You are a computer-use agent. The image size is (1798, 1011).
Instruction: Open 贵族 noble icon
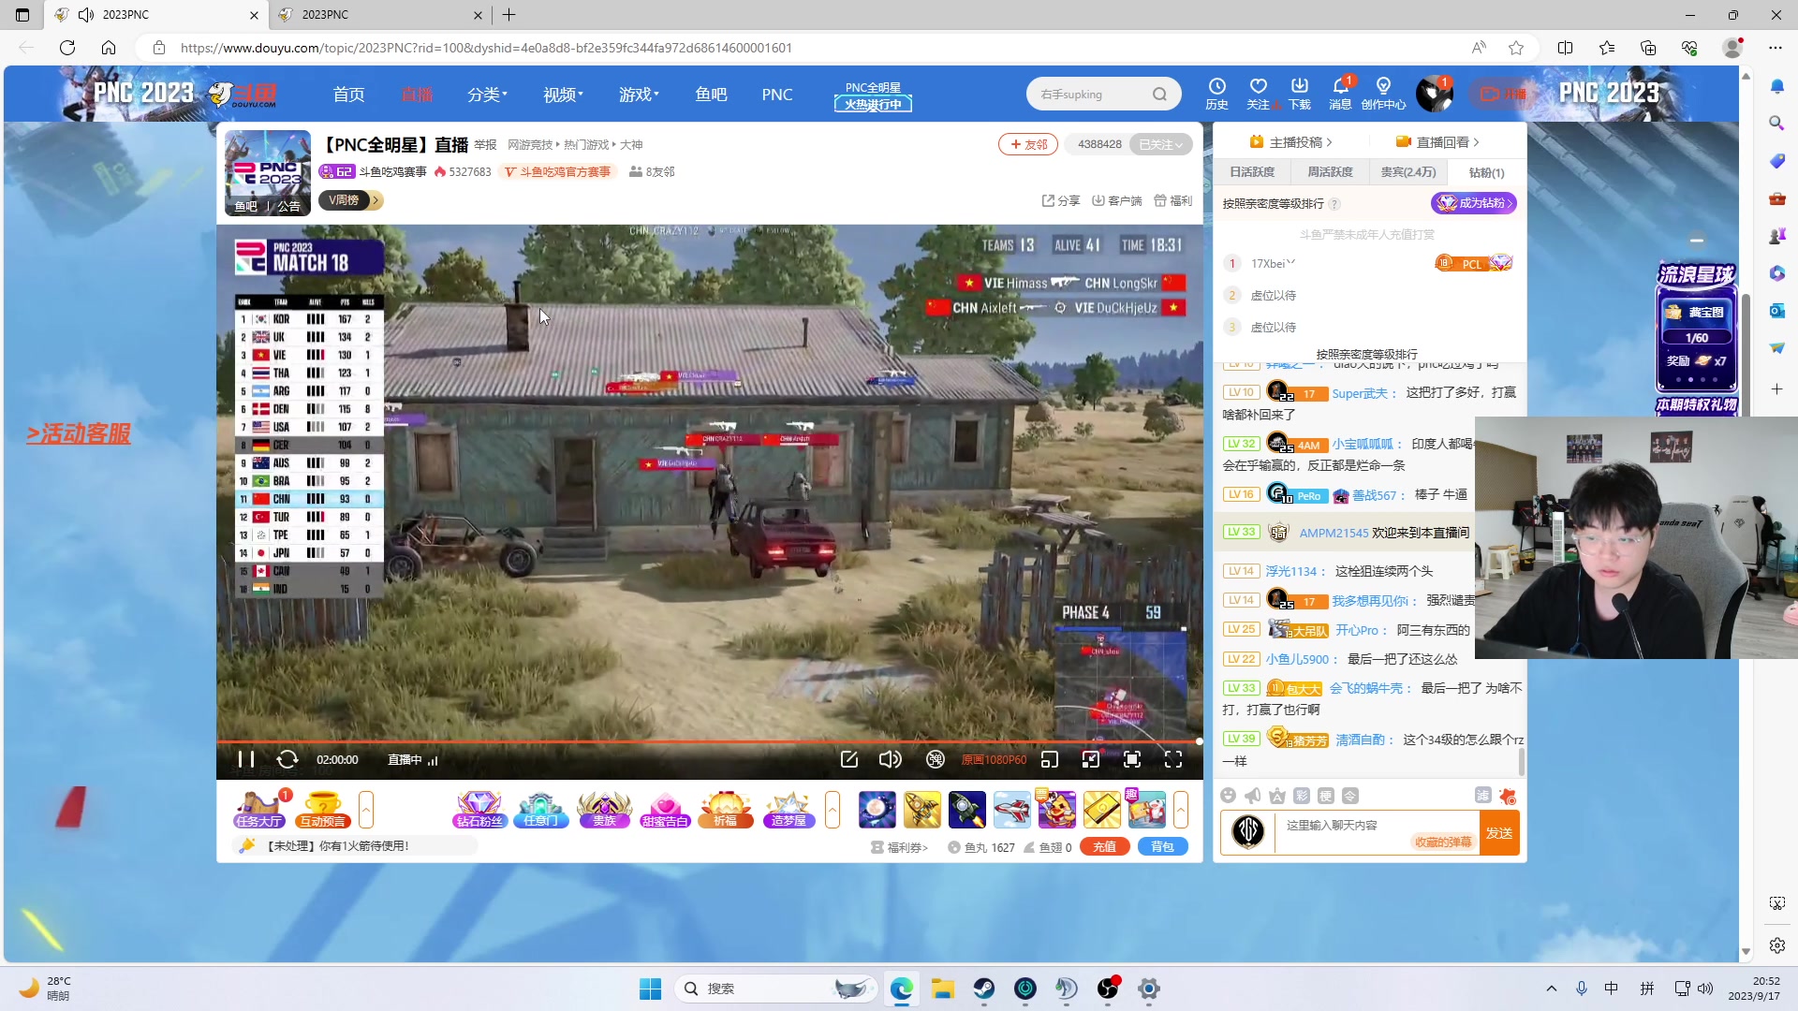(x=604, y=810)
